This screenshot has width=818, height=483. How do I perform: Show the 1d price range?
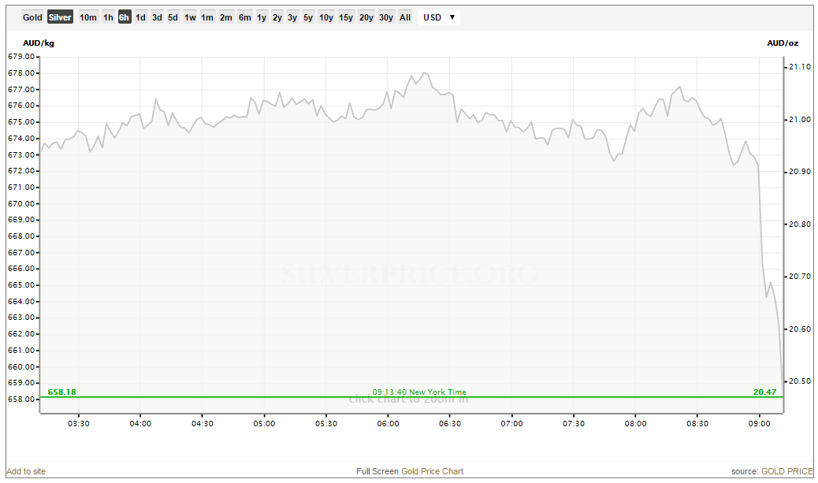[140, 17]
